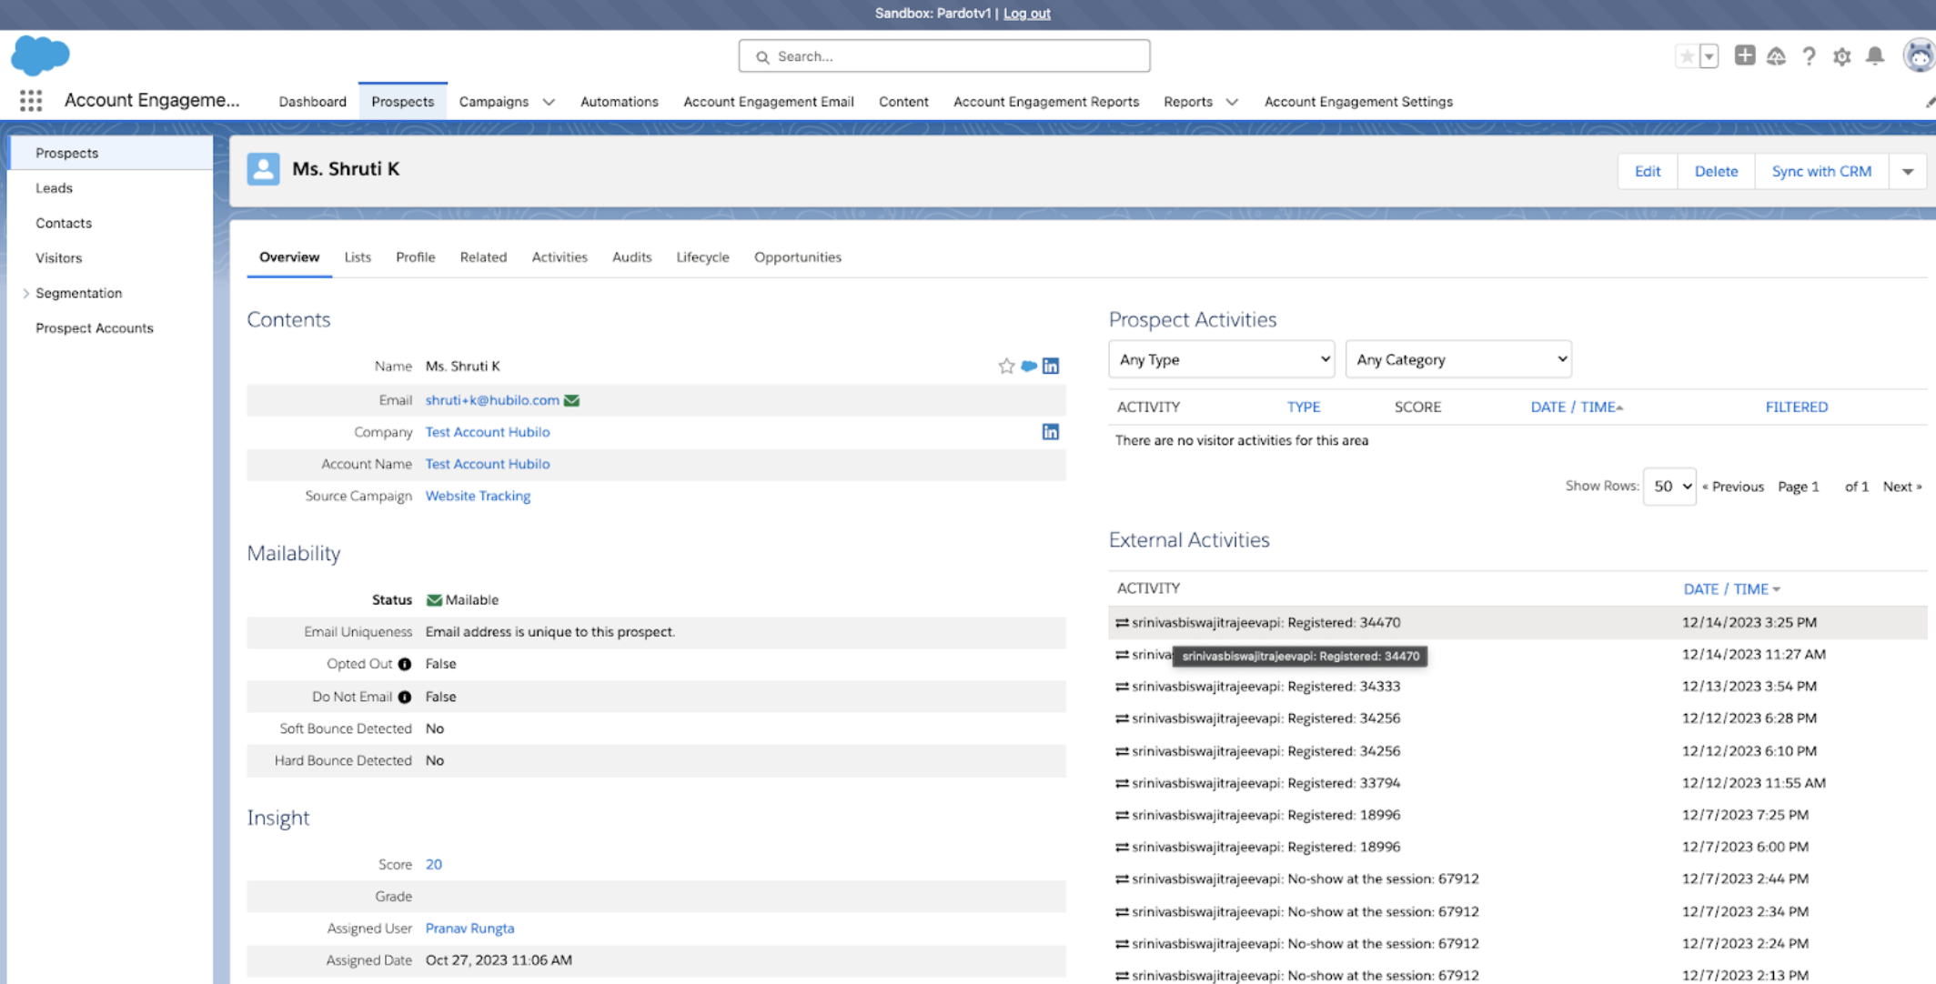The image size is (1936, 984).
Task: Click arrows icon of Registered: 33794 activity
Action: click(x=1122, y=783)
